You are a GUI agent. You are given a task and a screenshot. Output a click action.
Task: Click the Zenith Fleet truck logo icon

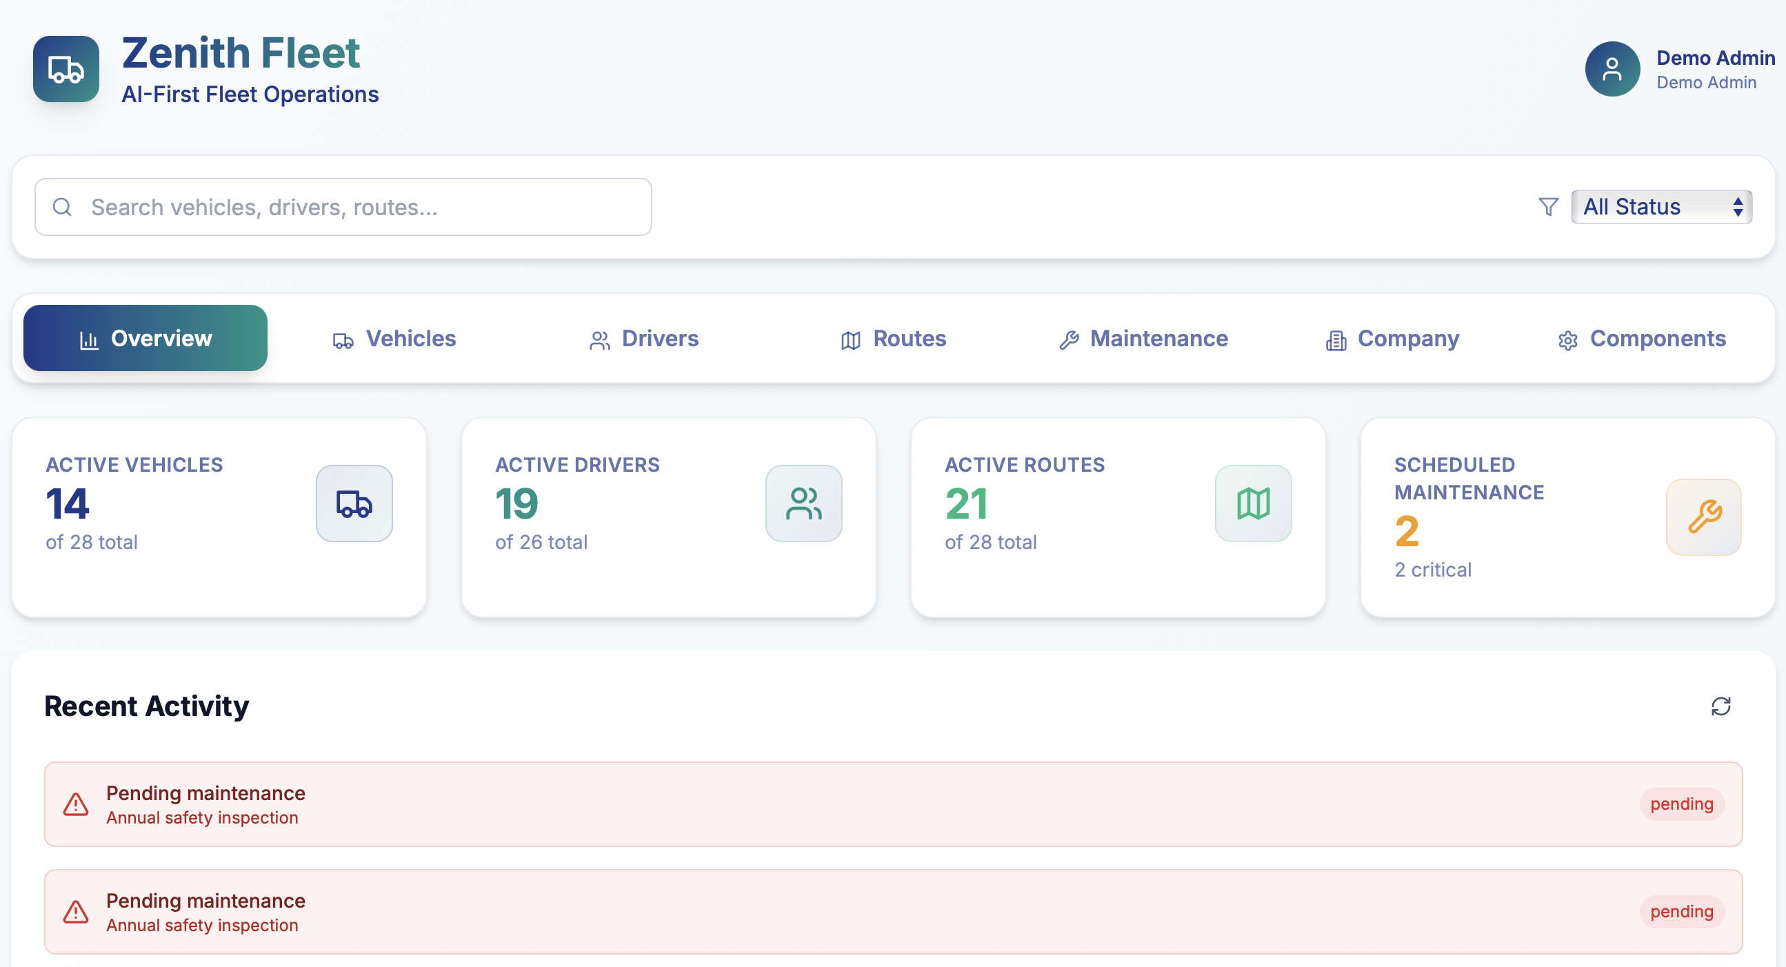coord(66,69)
